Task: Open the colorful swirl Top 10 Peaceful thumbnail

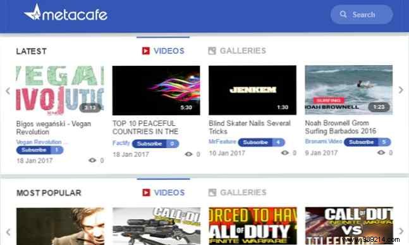Action: (156, 91)
